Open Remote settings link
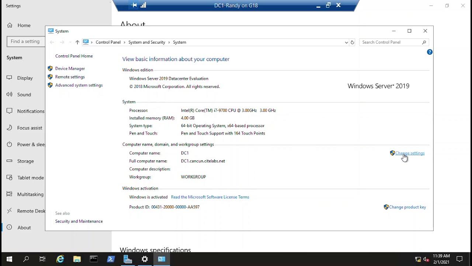The height and width of the screenshot is (266, 472). click(x=70, y=77)
